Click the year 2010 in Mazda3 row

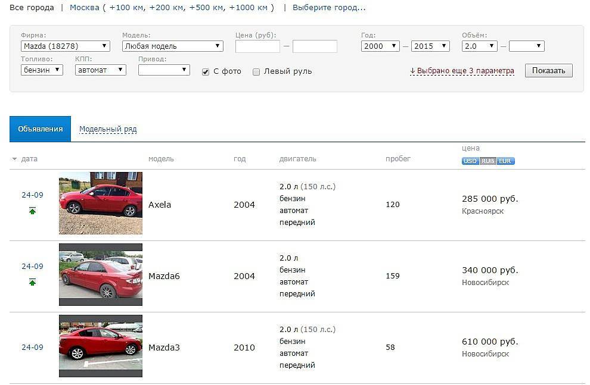(x=244, y=348)
